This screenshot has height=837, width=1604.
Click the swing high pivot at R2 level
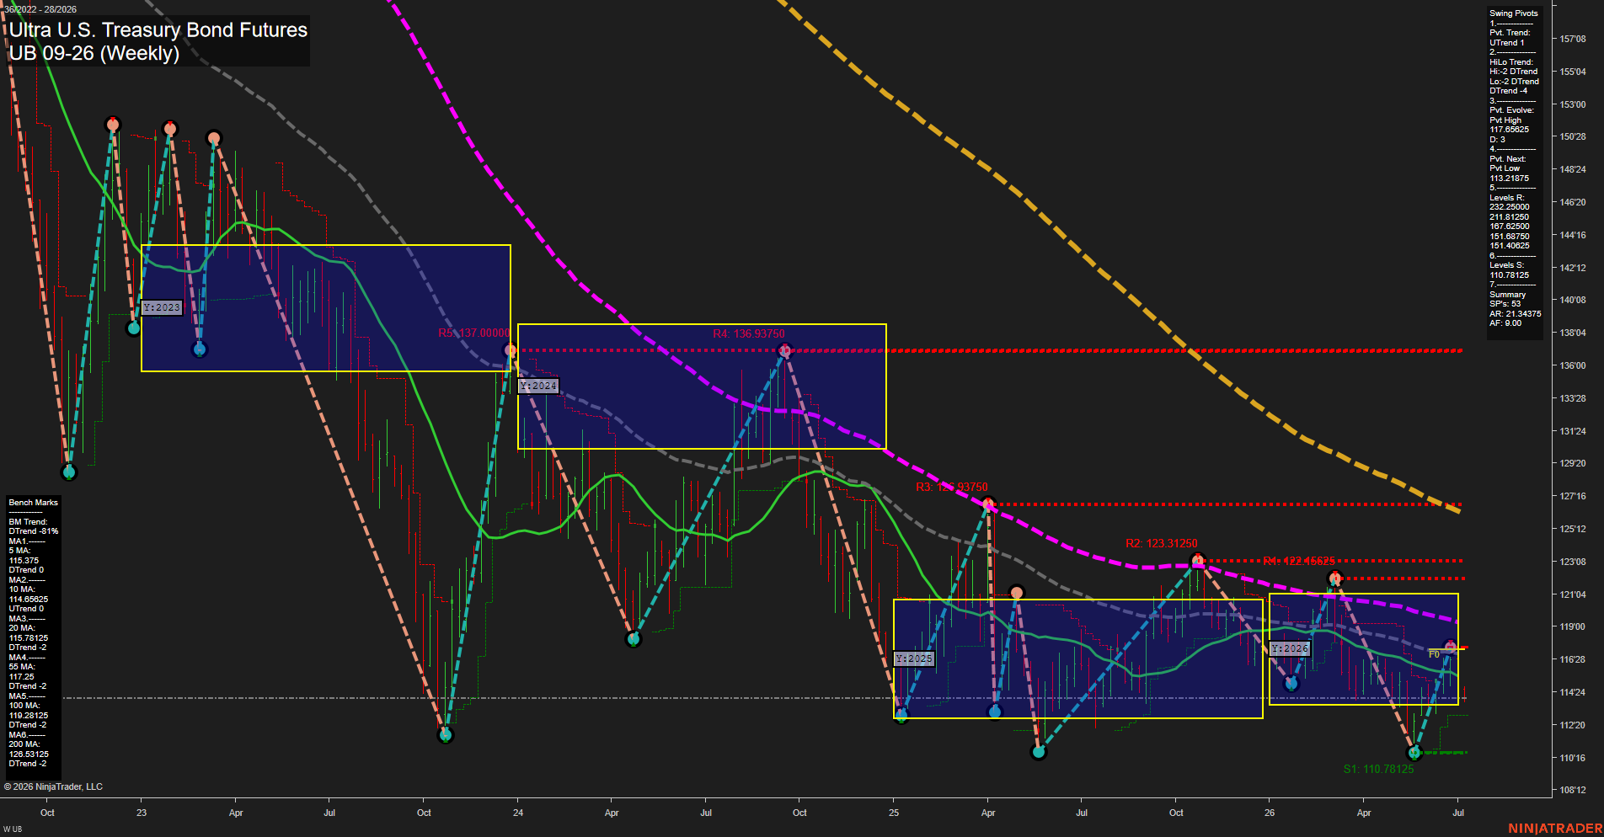(1198, 560)
